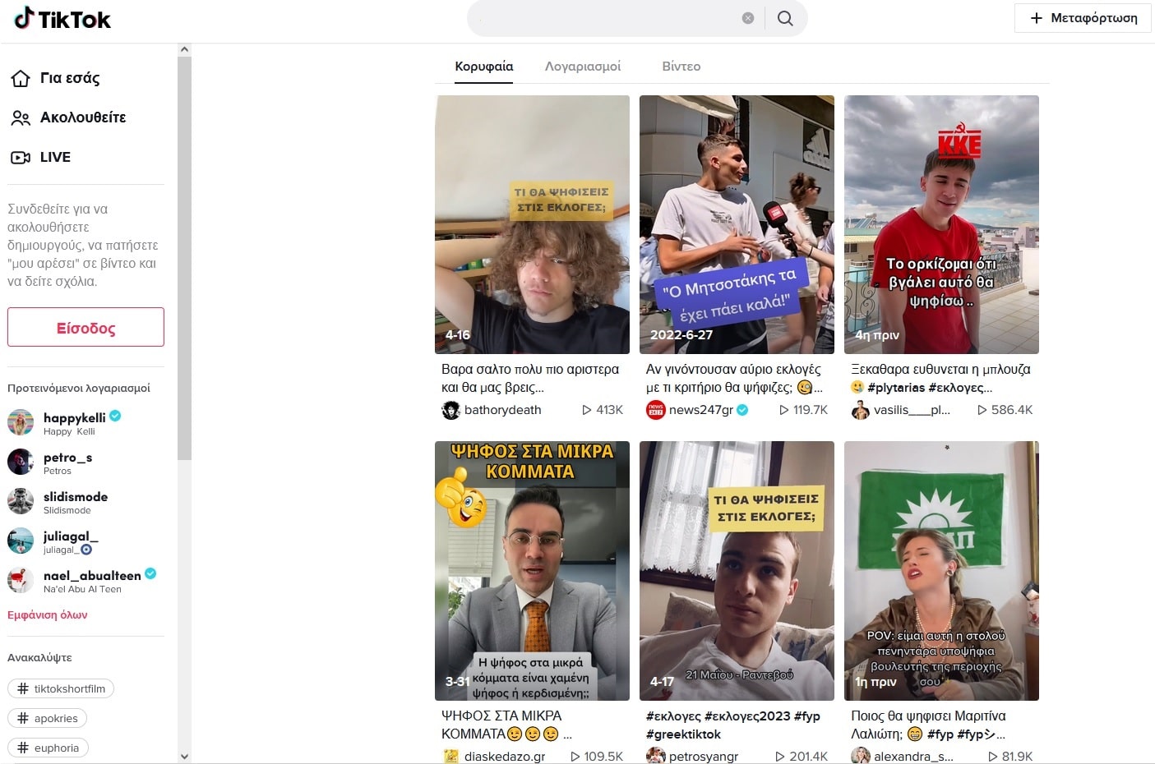Open slidismode avatar
Viewport: 1155px width, 764px height.
click(21, 501)
